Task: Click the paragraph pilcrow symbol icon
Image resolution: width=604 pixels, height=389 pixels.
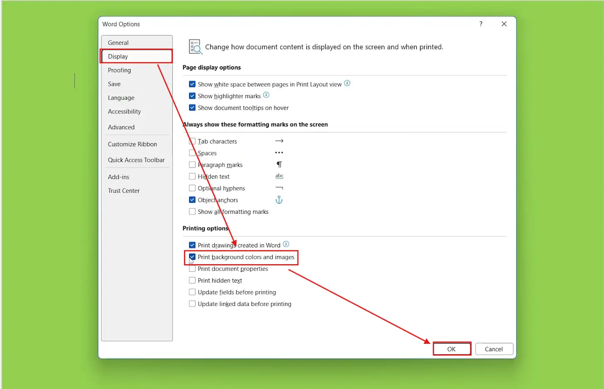Action: 279,165
